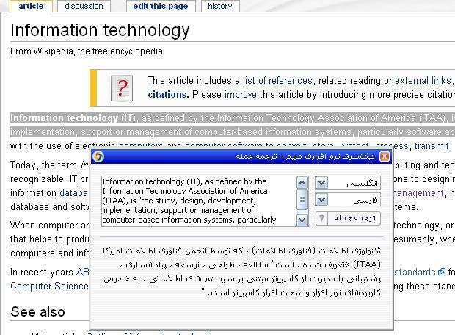
Task: Click the source text scroll down arrow
Action: pyautogui.click(x=302, y=220)
